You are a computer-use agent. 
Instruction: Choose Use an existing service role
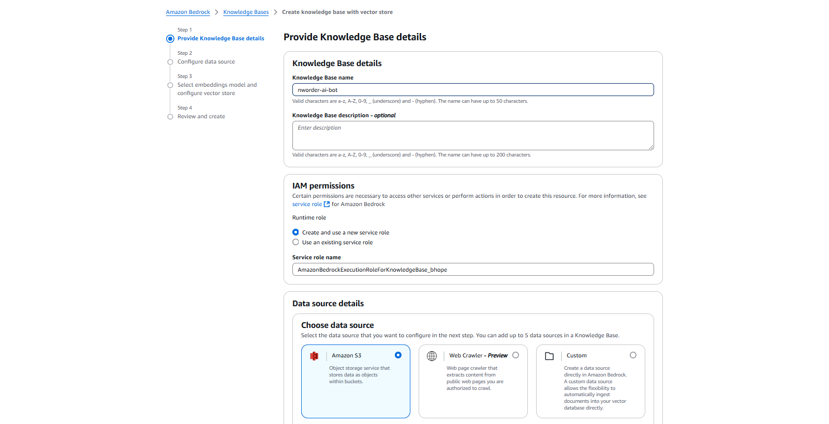[295, 242]
